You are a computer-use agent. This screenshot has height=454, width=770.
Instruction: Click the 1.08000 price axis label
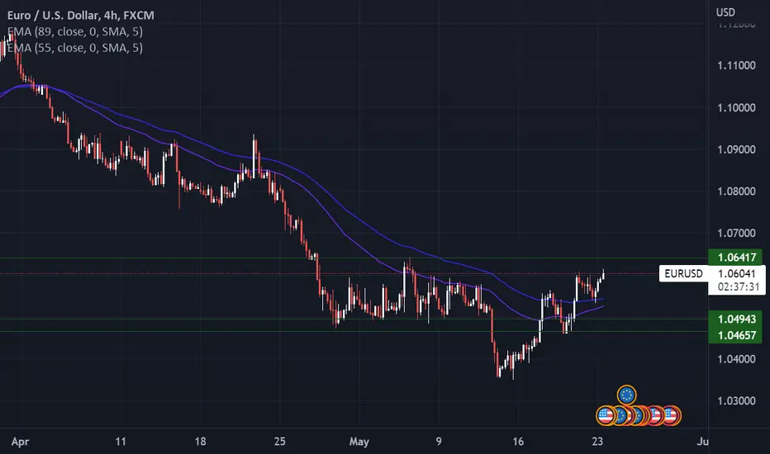736,191
